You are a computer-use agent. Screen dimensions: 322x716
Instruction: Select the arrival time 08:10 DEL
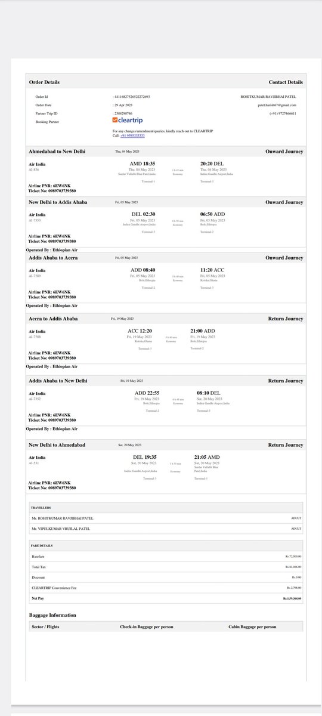[x=208, y=393]
